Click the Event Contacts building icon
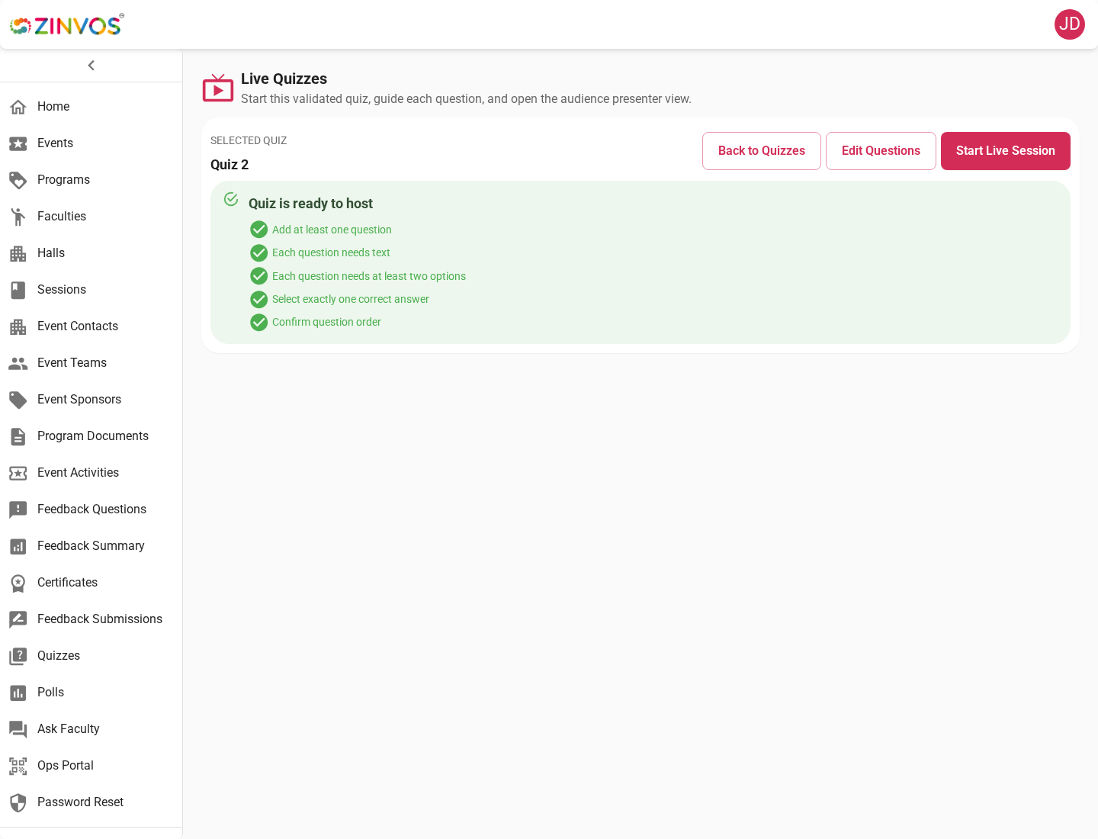 pyautogui.click(x=18, y=326)
